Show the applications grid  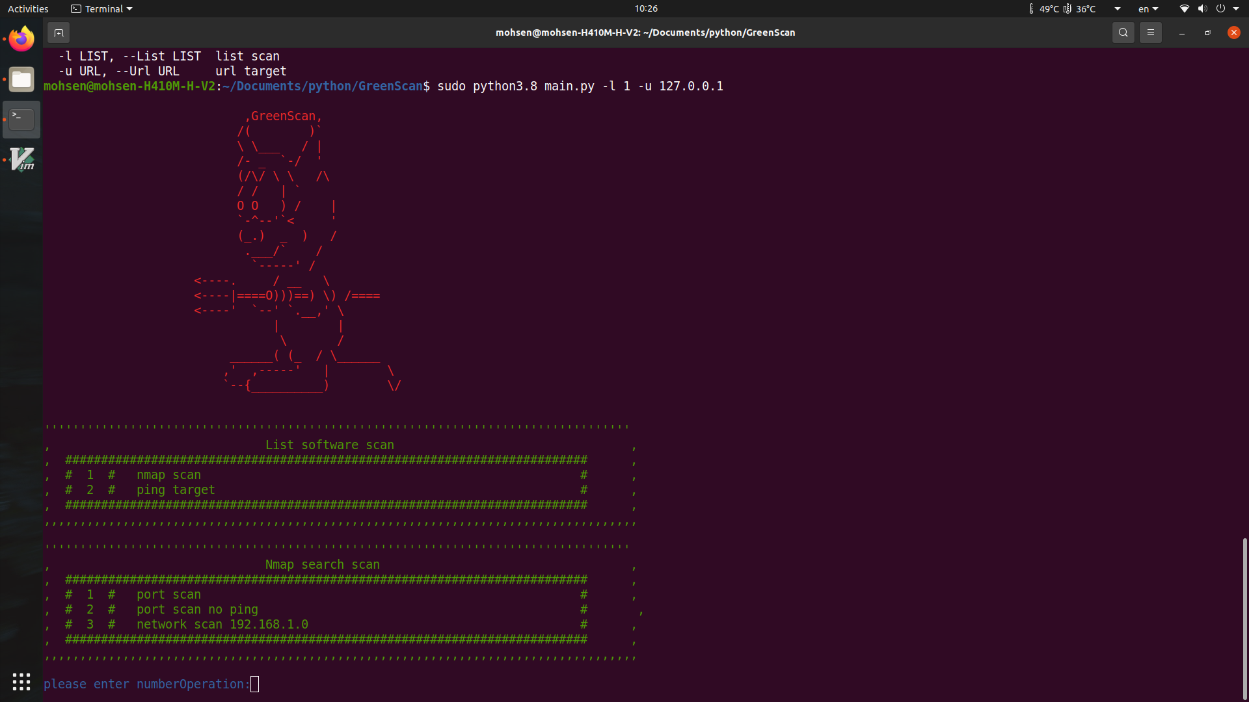pyautogui.click(x=21, y=681)
